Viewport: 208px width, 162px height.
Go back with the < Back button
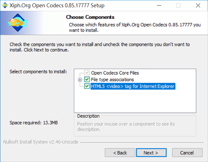[x=120, y=153]
